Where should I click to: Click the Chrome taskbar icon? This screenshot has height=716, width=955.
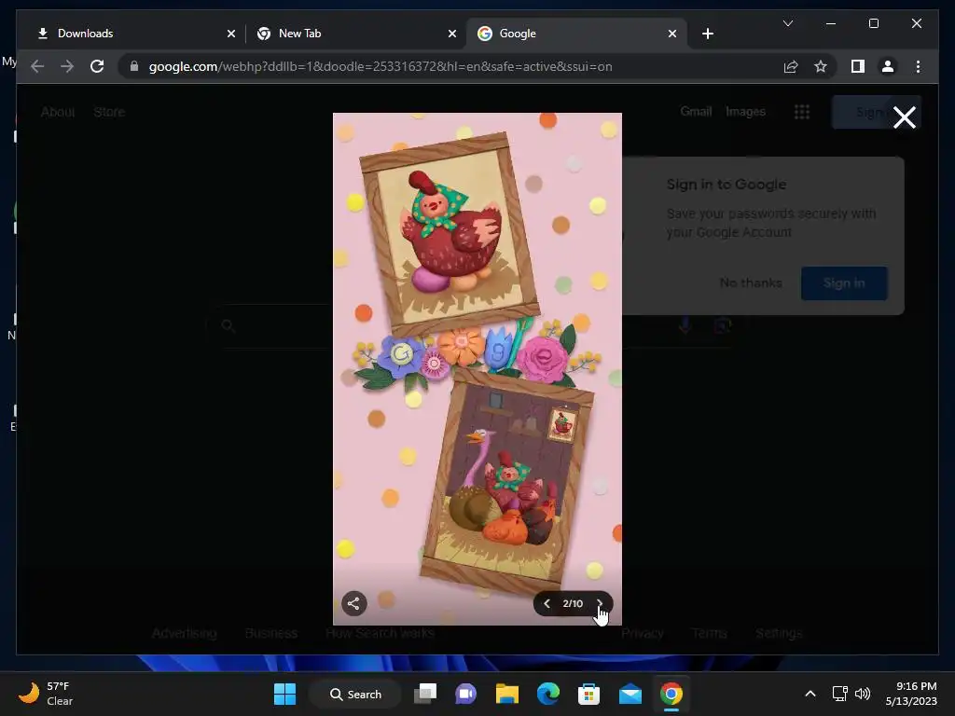671,694
